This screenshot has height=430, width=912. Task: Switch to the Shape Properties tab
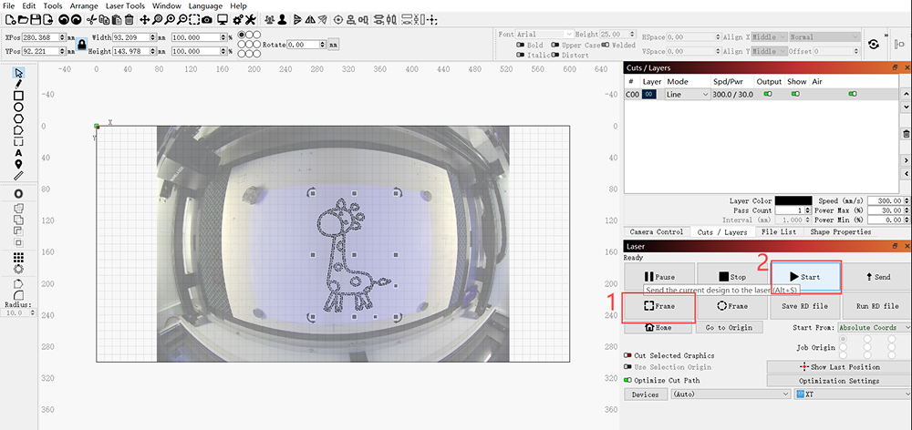coord(841,231)
